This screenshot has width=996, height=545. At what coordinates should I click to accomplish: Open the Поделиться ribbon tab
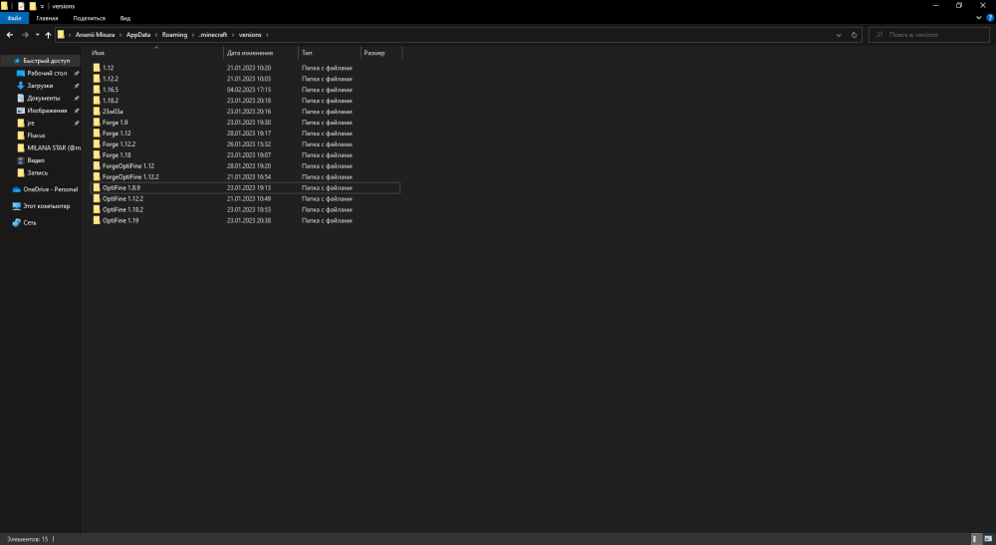click(89, 18)
